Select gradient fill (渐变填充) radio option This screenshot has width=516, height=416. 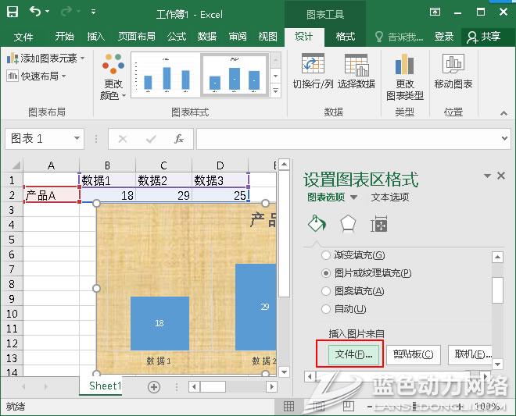(x=327, y=255)
